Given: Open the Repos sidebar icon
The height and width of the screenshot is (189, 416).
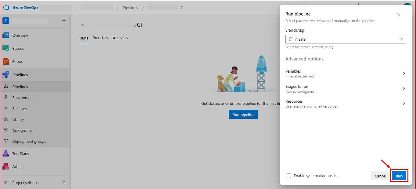Looking at the screenshot, I should (6, 61).
